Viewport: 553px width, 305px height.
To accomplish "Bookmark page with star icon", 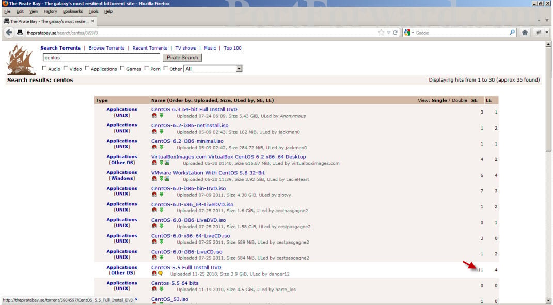I will coord(381,33).
